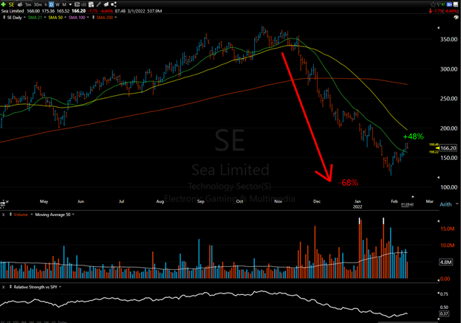Click the scale arrow beside 0.75 axis value
Screen dimensions: 461x323
click(x=438, y=293)
